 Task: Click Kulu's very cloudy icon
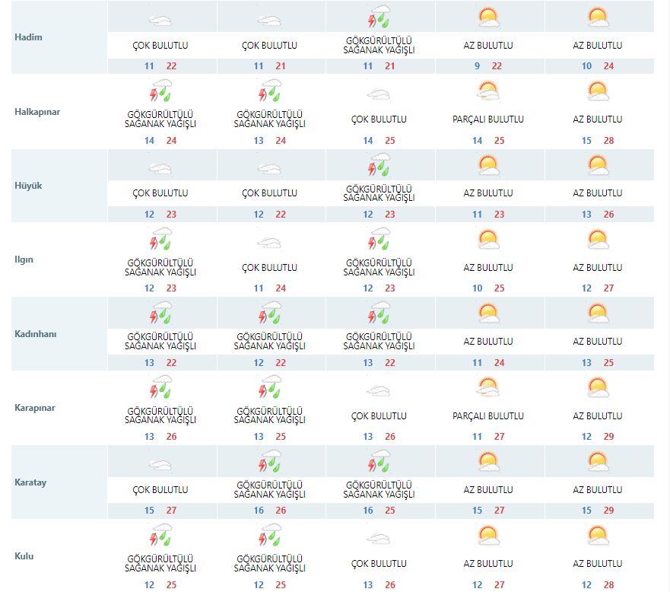point(379,539)
